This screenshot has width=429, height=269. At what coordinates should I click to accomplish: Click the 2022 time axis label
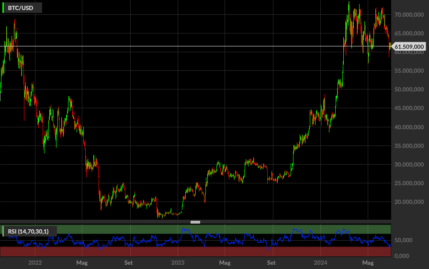(x=35, y=263)
